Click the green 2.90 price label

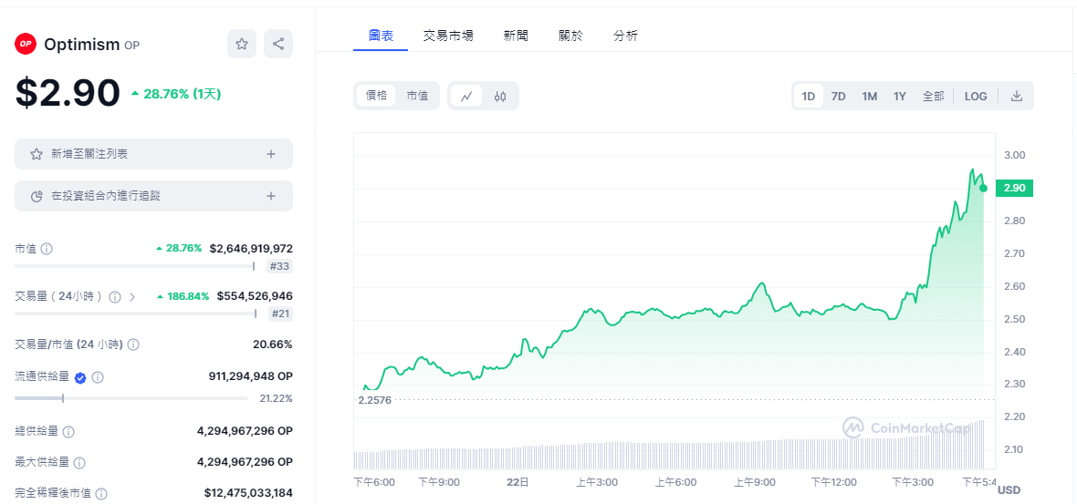tap(1014, 188)
